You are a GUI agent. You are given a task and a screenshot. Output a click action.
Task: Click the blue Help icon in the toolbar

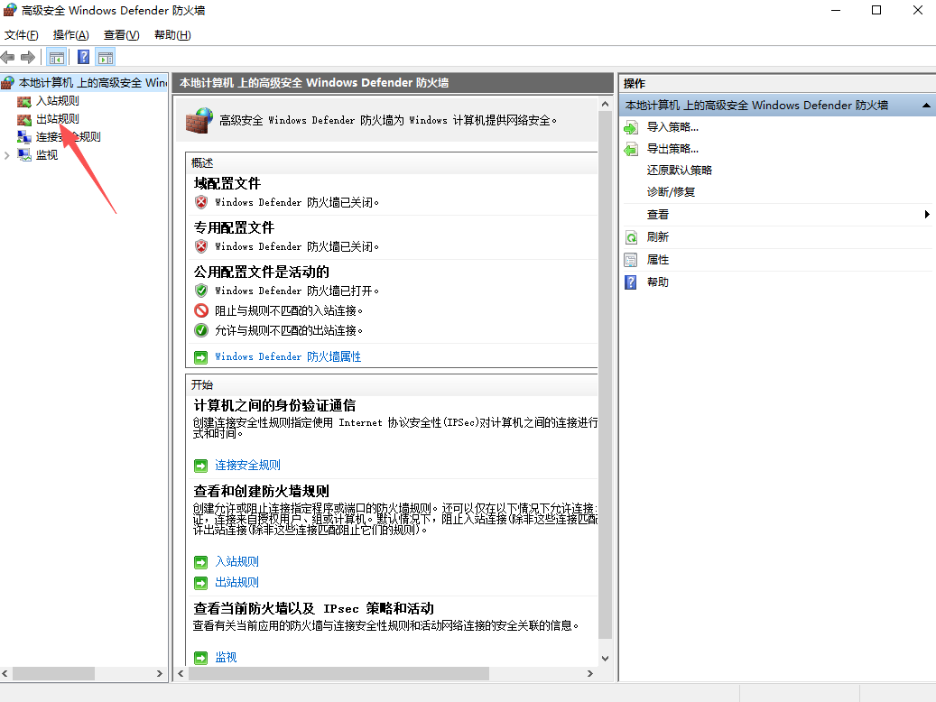pyautogui.click(x=82, y=56)
